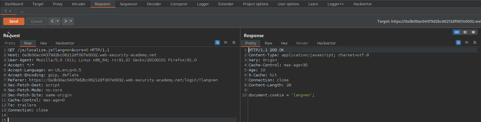Select top-bottom split layout icon

465,32
